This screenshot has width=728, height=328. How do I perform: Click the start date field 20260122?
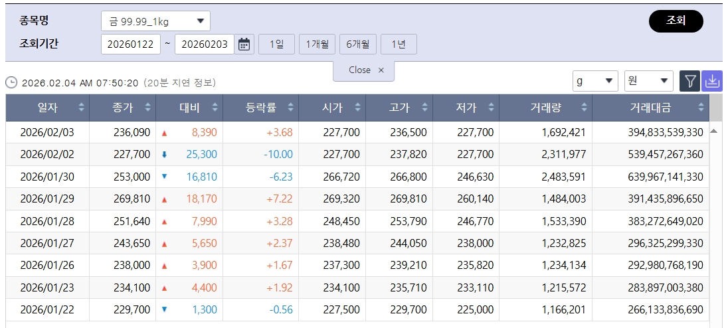[131, 44]
